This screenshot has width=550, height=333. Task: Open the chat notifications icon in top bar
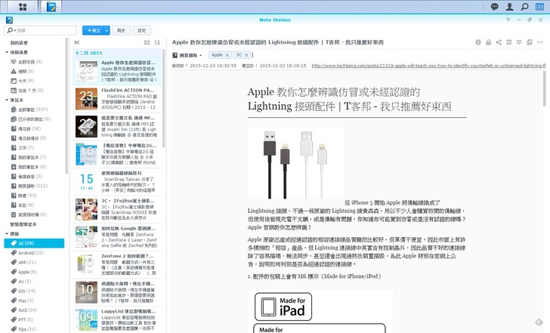click(x=495, y=7)
